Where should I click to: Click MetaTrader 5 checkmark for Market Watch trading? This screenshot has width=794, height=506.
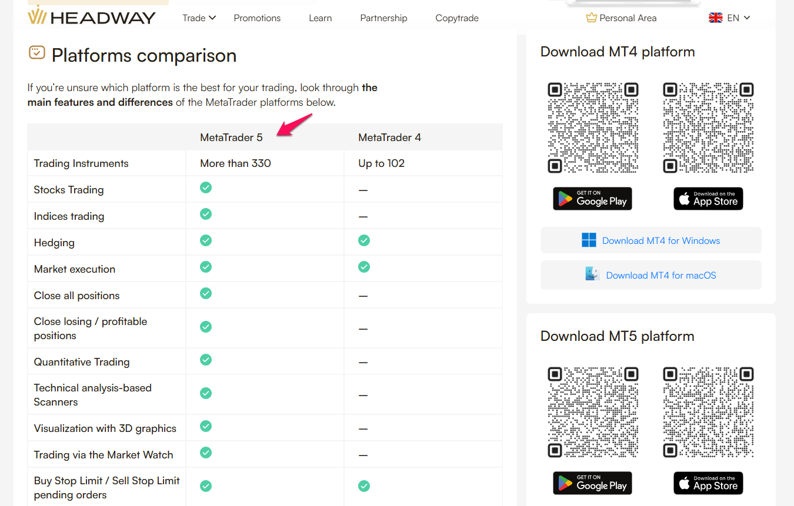(206, 453)
